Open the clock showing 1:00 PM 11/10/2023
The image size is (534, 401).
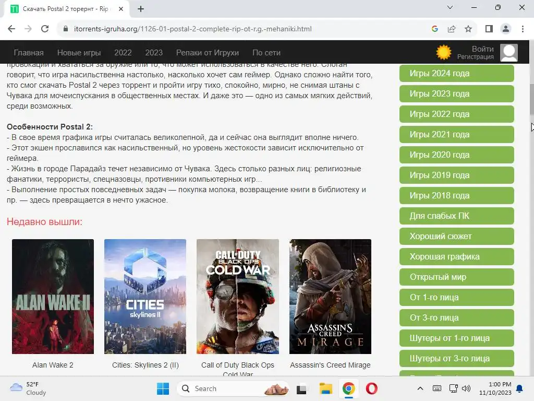(495, 388)
